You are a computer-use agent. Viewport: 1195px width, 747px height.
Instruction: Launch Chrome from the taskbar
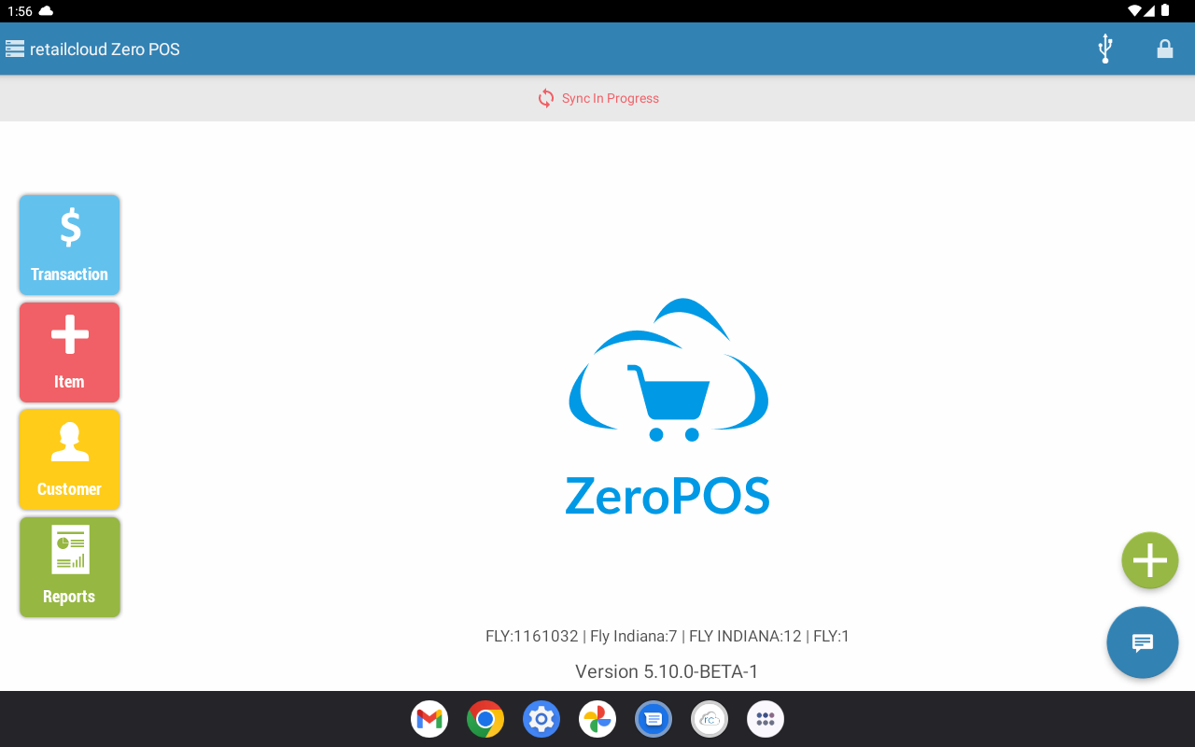(x=485, y=719)
